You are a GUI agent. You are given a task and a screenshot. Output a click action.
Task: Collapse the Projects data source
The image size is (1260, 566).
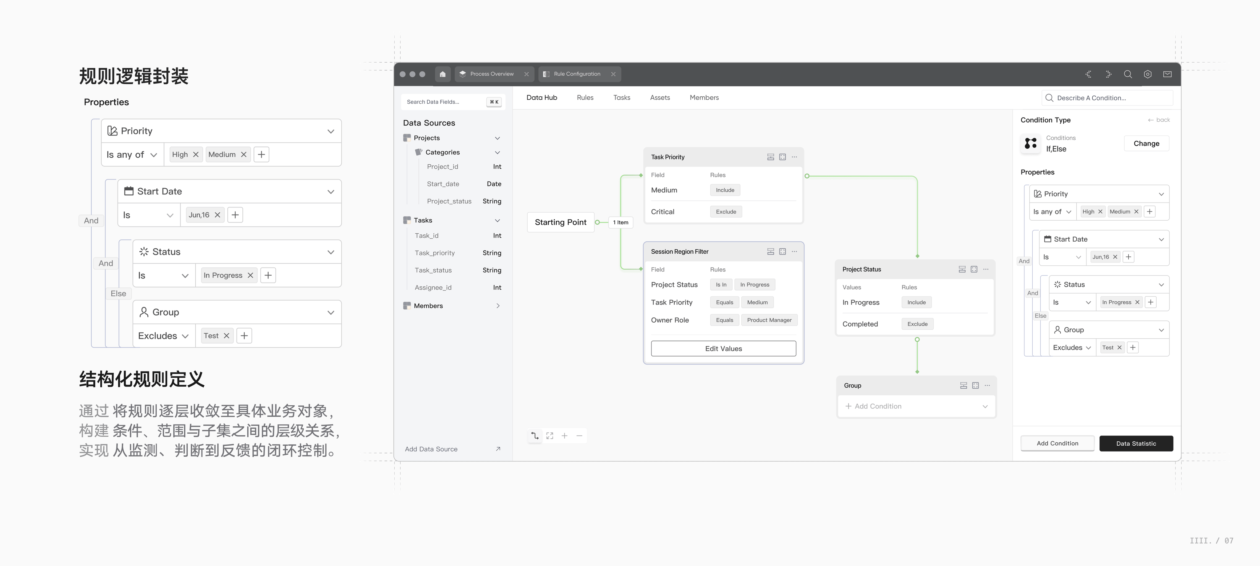pyautogui.click(x=497, y=138)
